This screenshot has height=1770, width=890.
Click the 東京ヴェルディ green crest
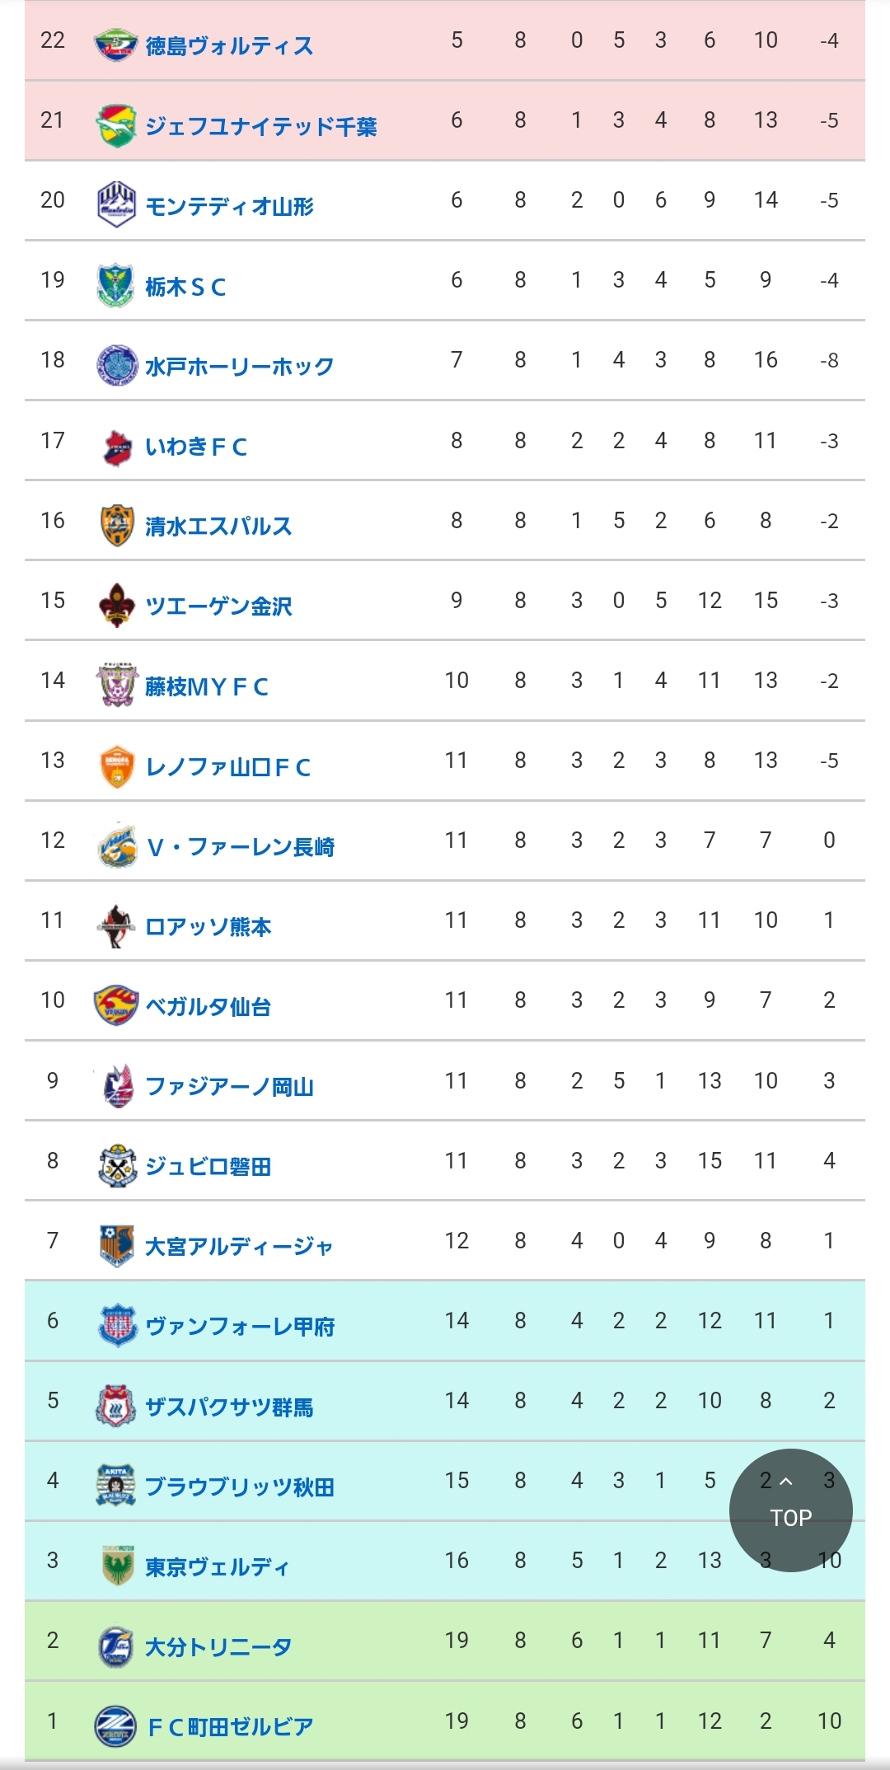(116, 1566)
